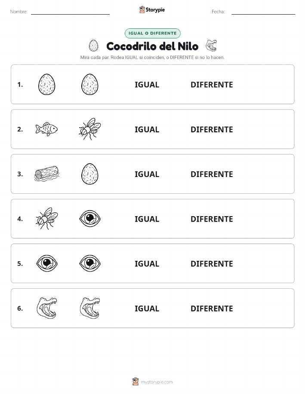This screenshot has height=394, width=305.
Task: Choose DIFERENTE in row 4
Action: click(x=212, y=219)
